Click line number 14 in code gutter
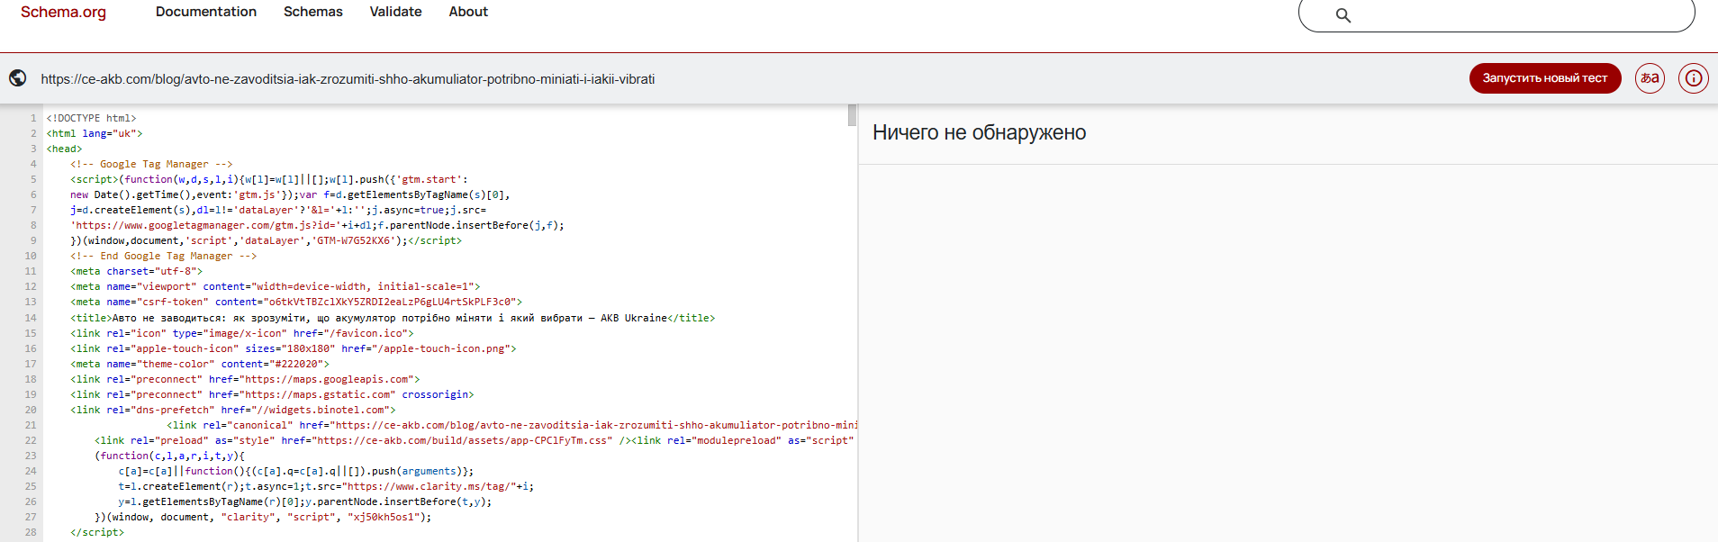The width and height of the screenshot is (1718, 542). click(x=31, y=318)
